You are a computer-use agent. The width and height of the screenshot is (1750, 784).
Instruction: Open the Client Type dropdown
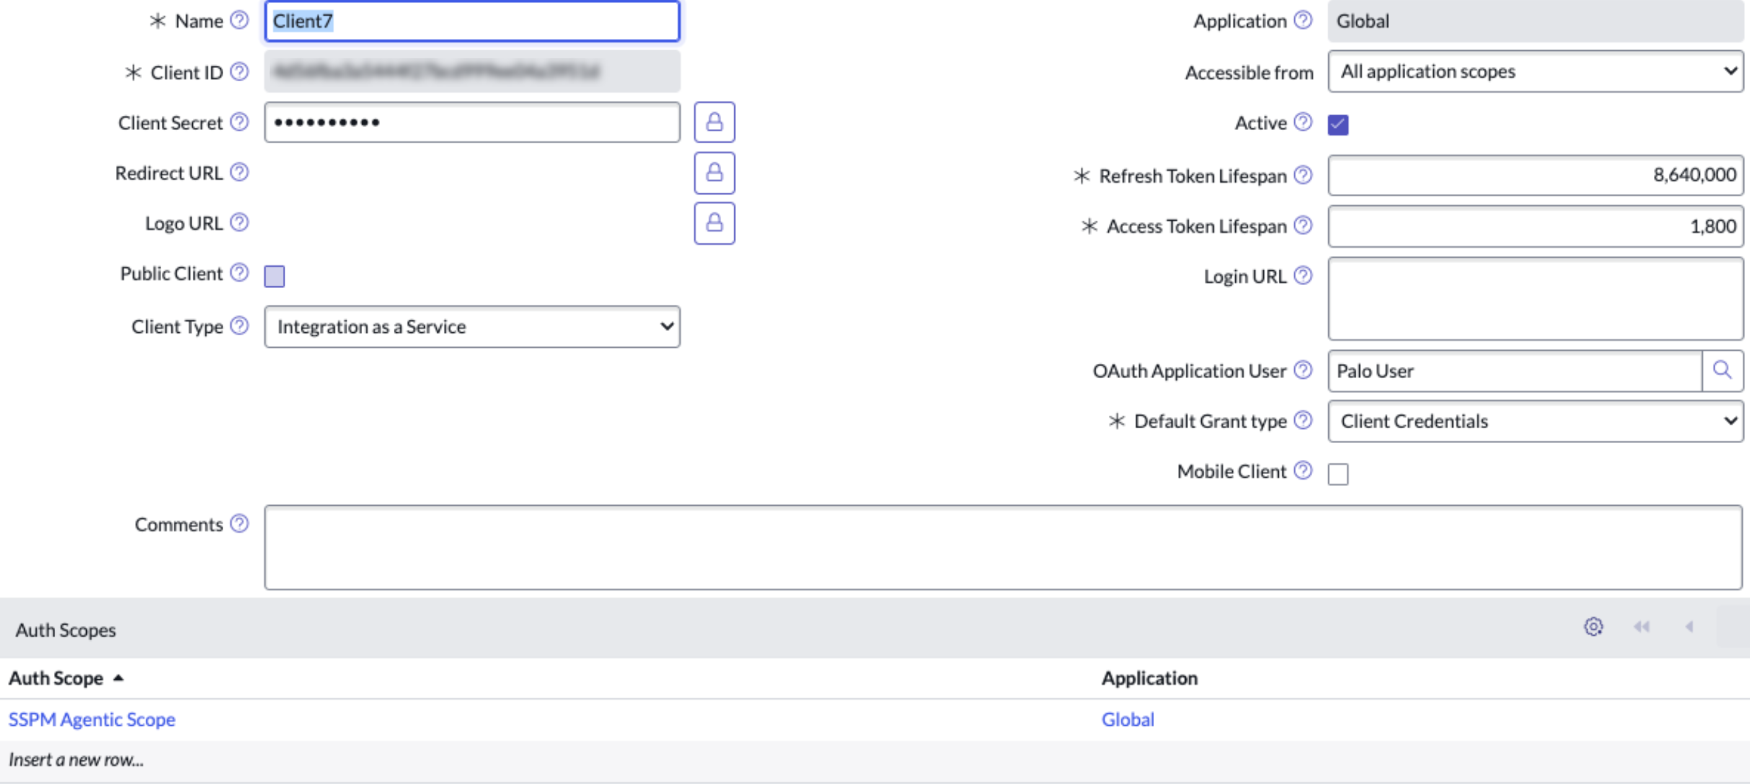click(x=472, y=327)
